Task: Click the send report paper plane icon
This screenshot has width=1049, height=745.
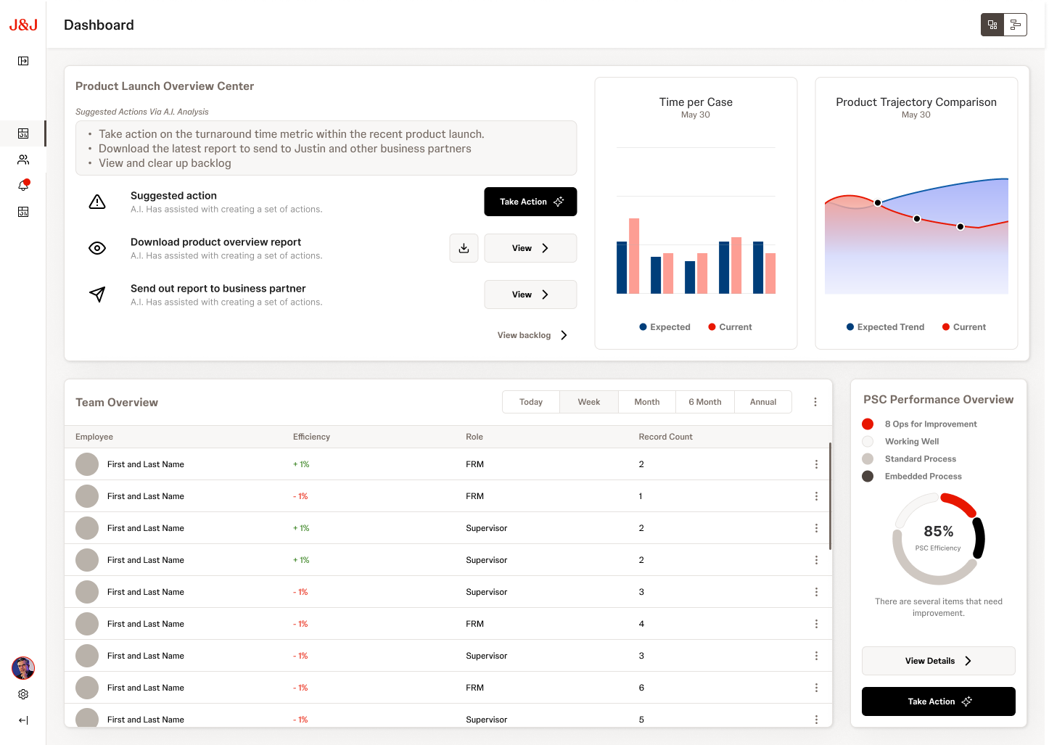Action: point(97,295)
